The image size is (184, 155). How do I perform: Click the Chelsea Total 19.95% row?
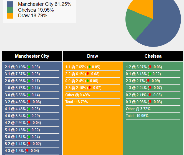coord(153,116)
